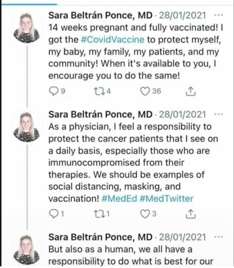The width and height of the screenshot is (234, 268).
Task: Share the first tweet via share icon
Action: (x=190, y=91)
